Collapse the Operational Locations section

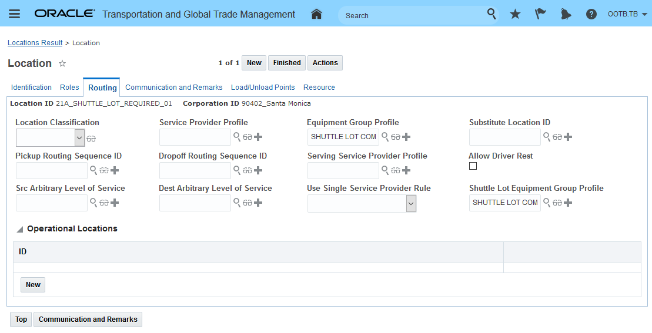pos(20,229)
